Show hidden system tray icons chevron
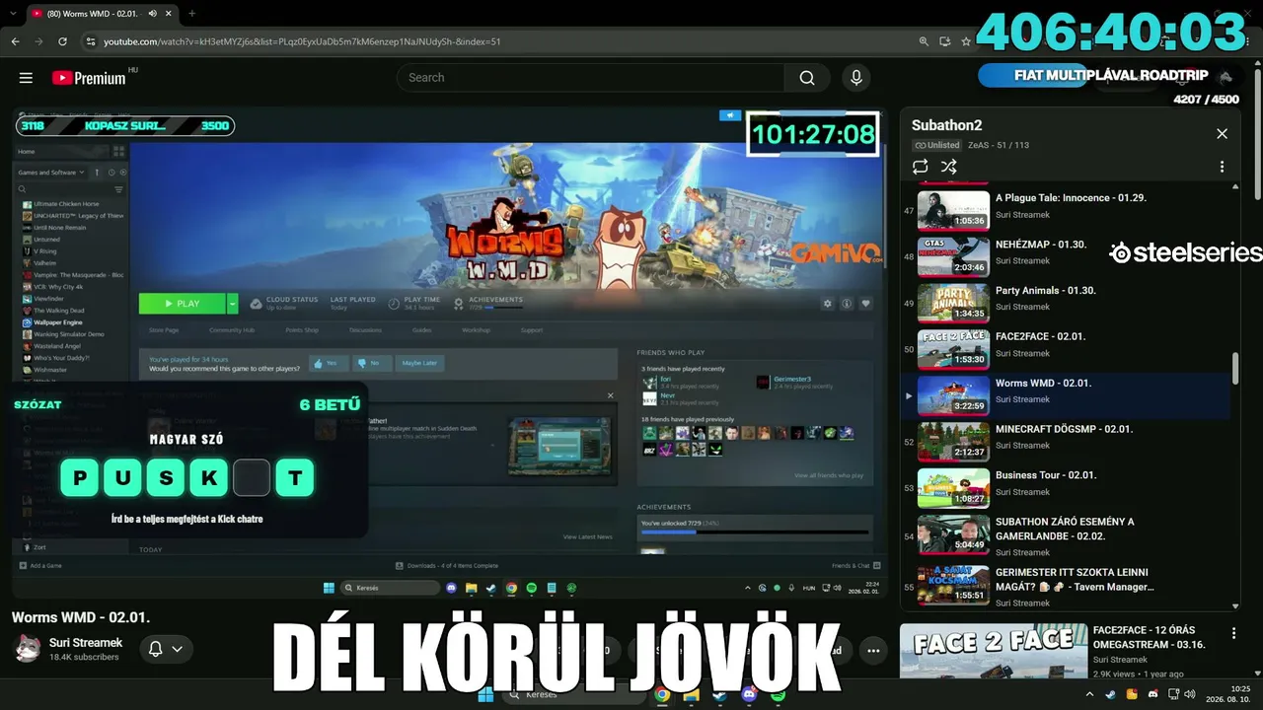Screen dimensions: 1263x710 pos(1090,694)
